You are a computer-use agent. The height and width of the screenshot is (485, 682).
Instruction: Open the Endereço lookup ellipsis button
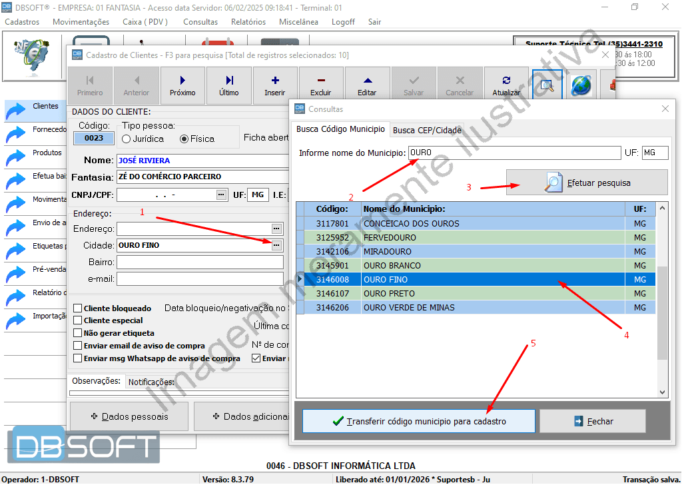pyautogui.click(x=277, y=229)
